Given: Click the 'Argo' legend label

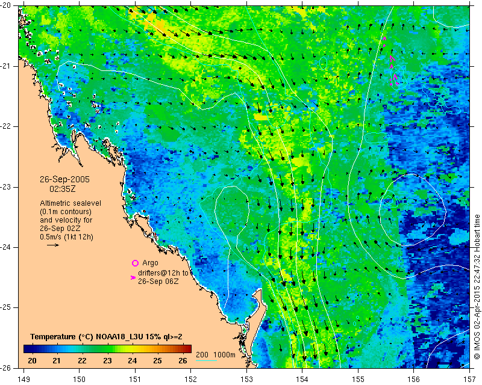Looking at the screenshot, I should 150,263.
